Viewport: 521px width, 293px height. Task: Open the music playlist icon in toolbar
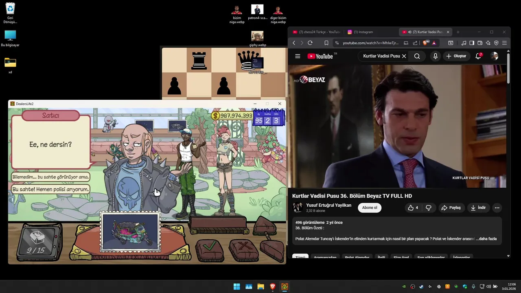click(x=464, y=43)
